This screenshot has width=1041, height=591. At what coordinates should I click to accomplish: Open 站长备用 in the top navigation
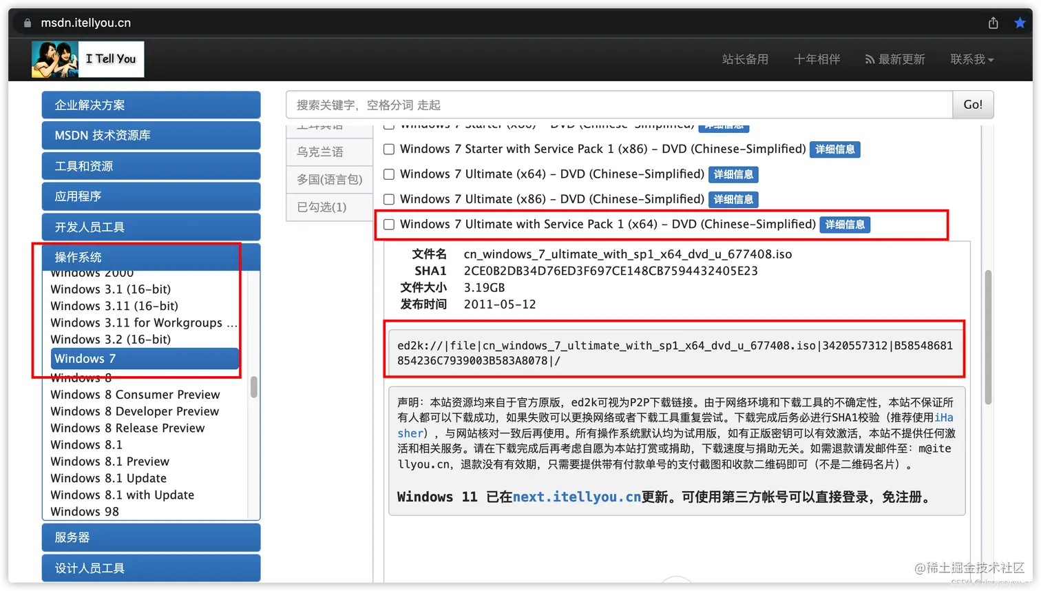point(745,59)
